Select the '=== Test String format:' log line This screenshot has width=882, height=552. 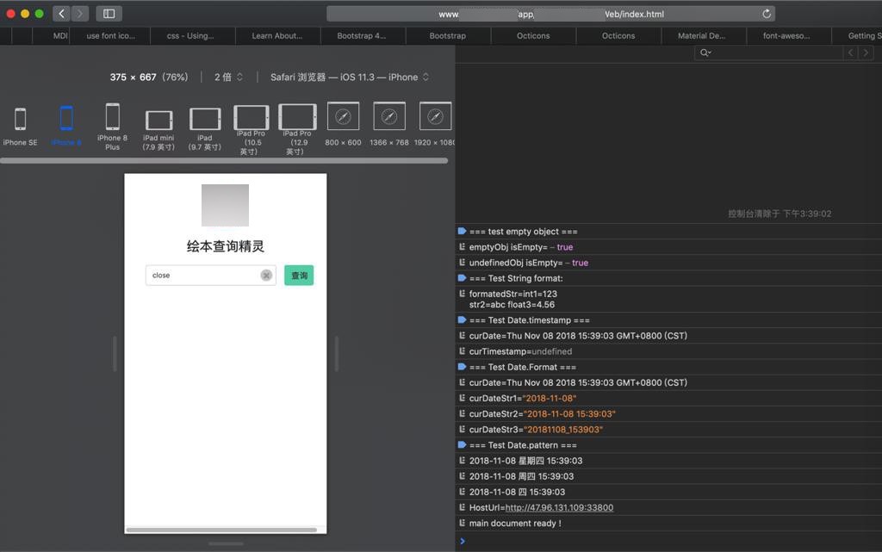(x=668, y=279)
